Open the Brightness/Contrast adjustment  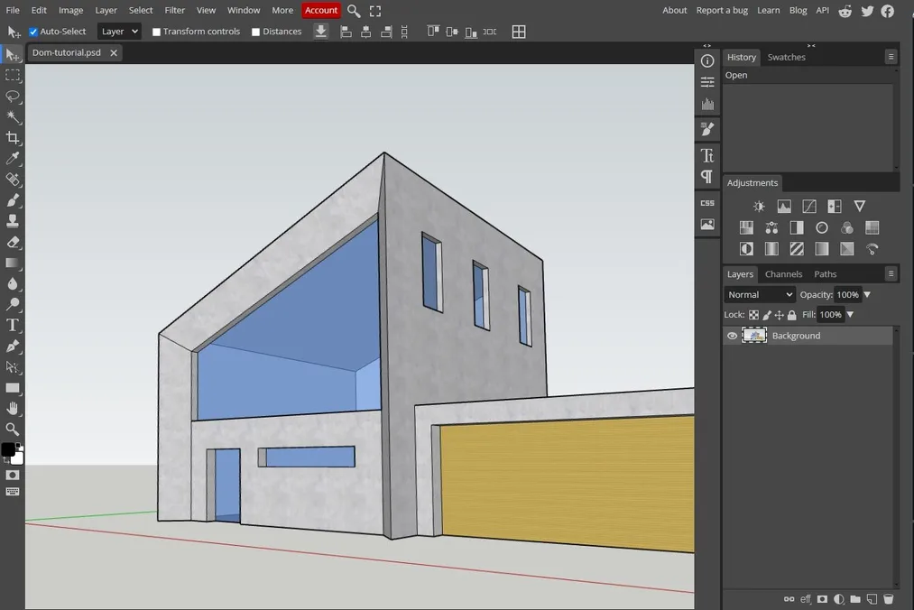(x=759, y=206)
